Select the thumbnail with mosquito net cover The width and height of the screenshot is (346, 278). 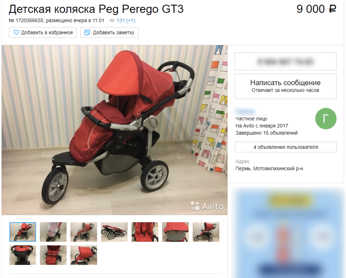pyautogui.click(x=53, y=232)
